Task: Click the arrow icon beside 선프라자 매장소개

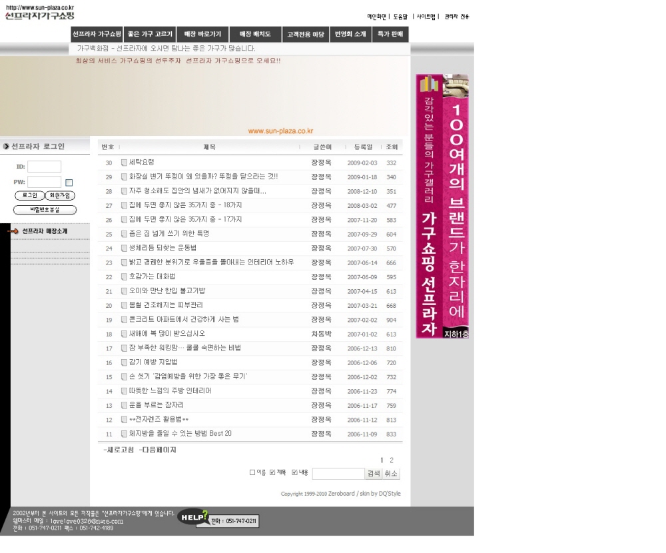Action: click(13, 231)
